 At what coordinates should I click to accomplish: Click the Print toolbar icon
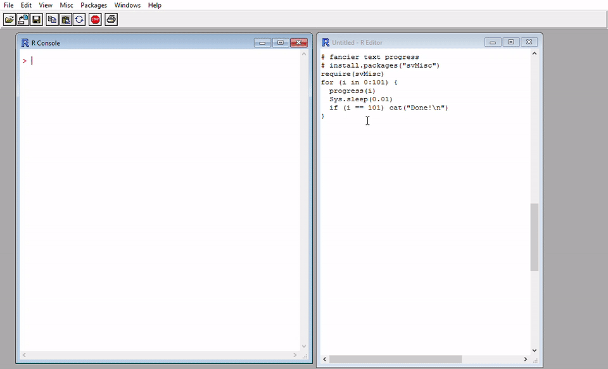click(x=111, y=20)
